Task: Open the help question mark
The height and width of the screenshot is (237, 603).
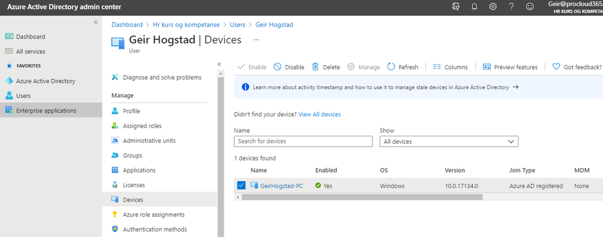Action: point(511,7)
